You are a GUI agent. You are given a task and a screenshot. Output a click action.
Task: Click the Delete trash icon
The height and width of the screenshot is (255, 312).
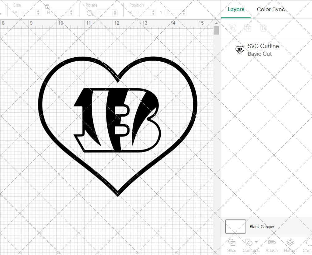pyautogui.click(x=264, y=28)
